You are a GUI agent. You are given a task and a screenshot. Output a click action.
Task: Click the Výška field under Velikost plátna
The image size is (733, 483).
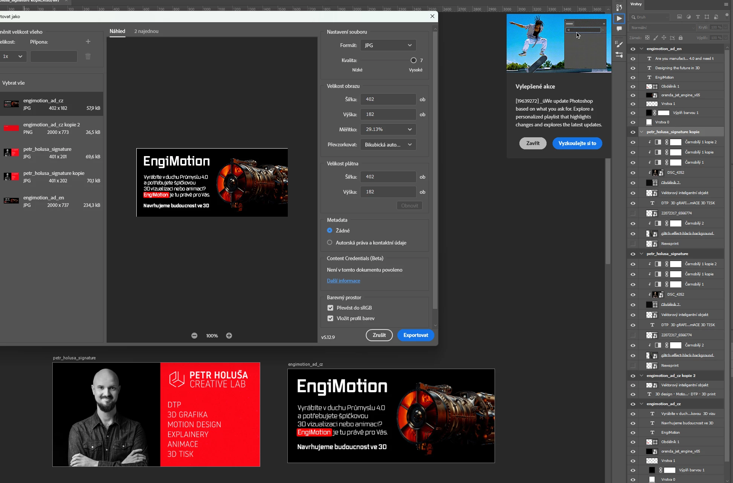click(388, 192)
